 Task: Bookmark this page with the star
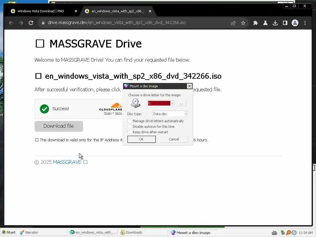click(243, 23)
